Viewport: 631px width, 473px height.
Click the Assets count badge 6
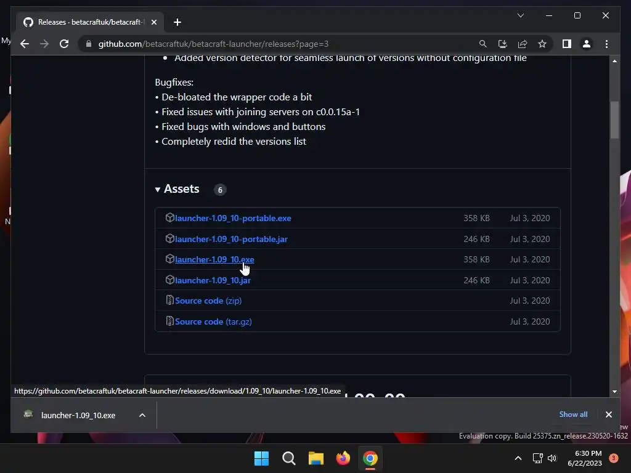220,190
